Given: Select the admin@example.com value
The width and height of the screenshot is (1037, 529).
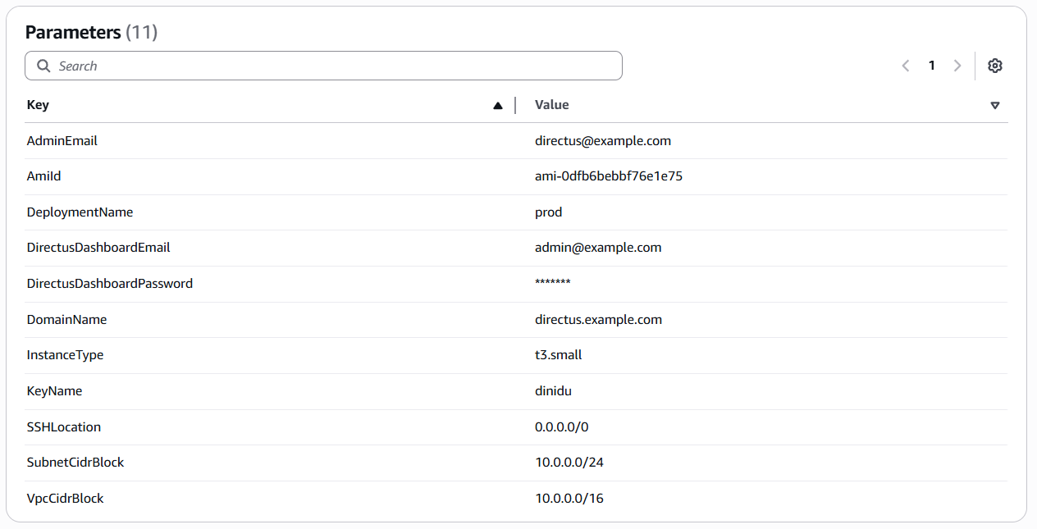Looking at the screenshot, I should click(x=598, y=248).
